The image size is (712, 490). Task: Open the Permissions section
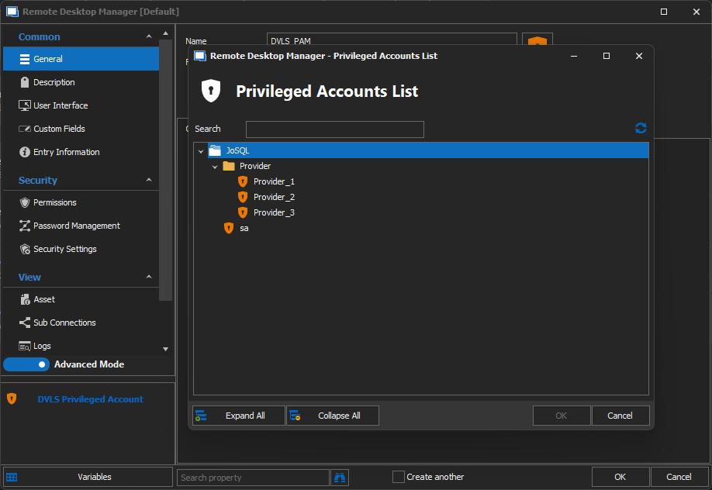point(54,202)
